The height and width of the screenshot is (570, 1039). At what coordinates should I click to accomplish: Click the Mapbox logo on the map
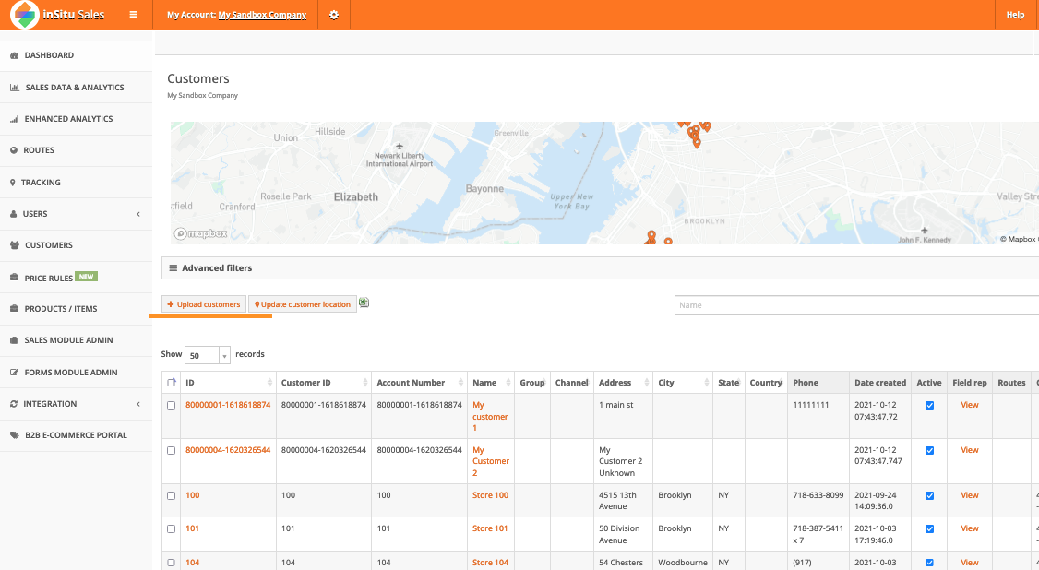coord(201,234)
